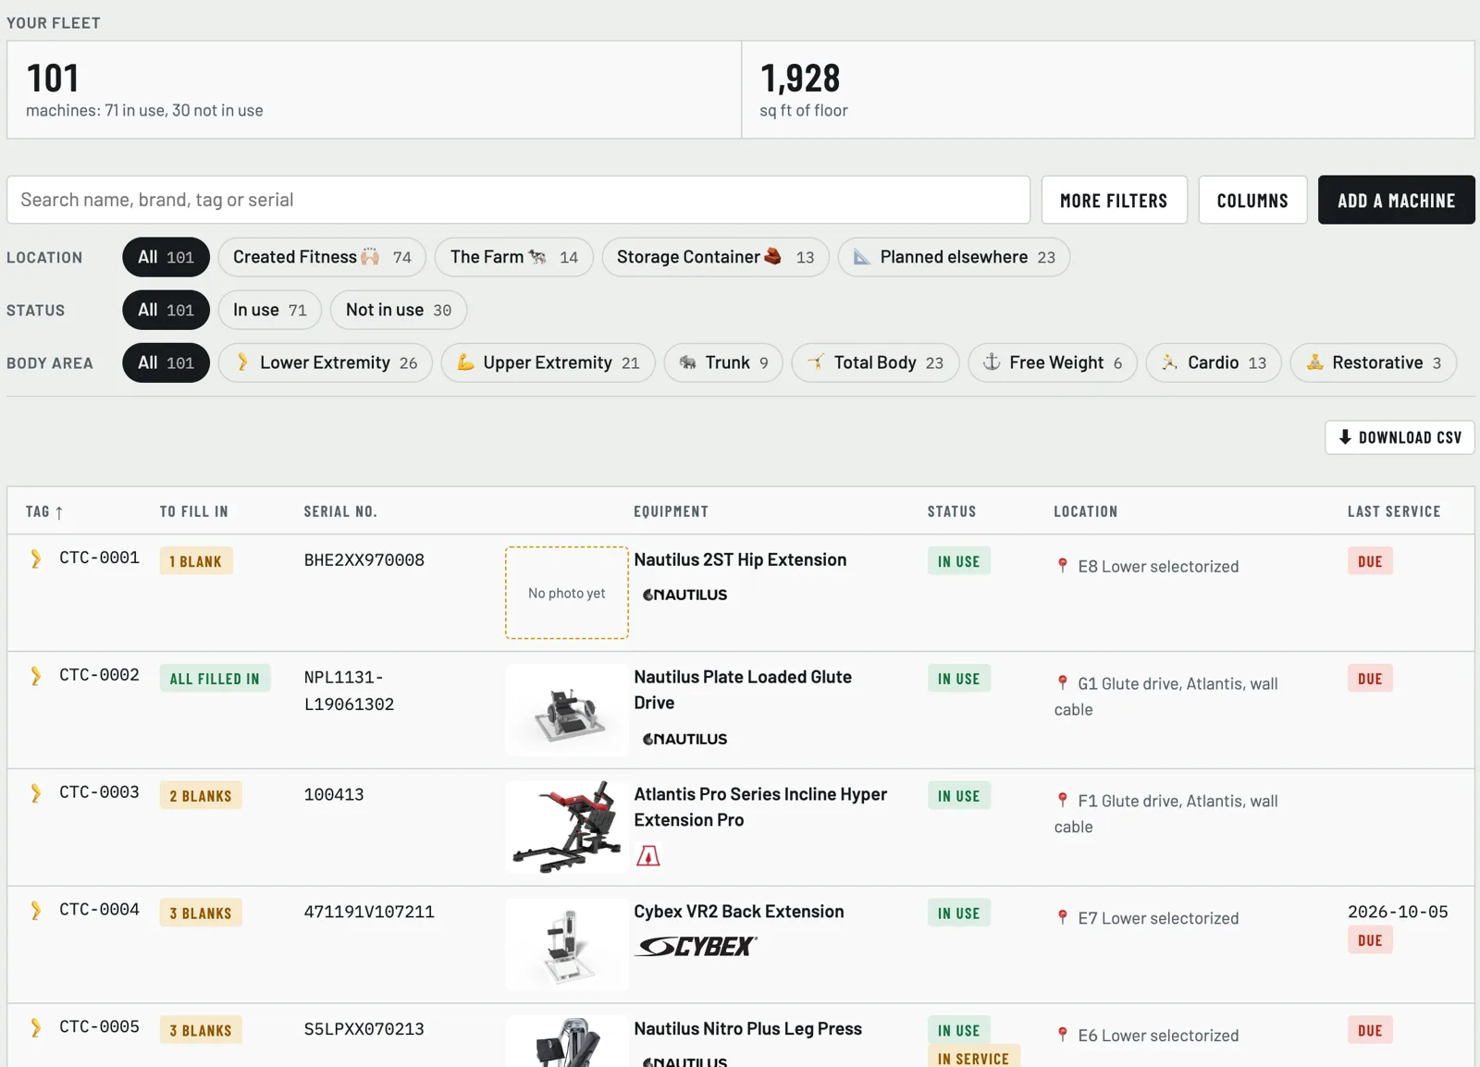Viewport: 1480px width, 1067px height.
Task: Click the Nautilus logo under Hip Extension
Action: pyautogui.click(x=684, y=595)
